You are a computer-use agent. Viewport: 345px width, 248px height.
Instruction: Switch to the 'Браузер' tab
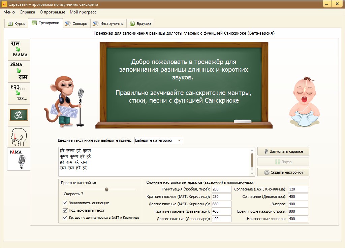(x=140, y=24)
